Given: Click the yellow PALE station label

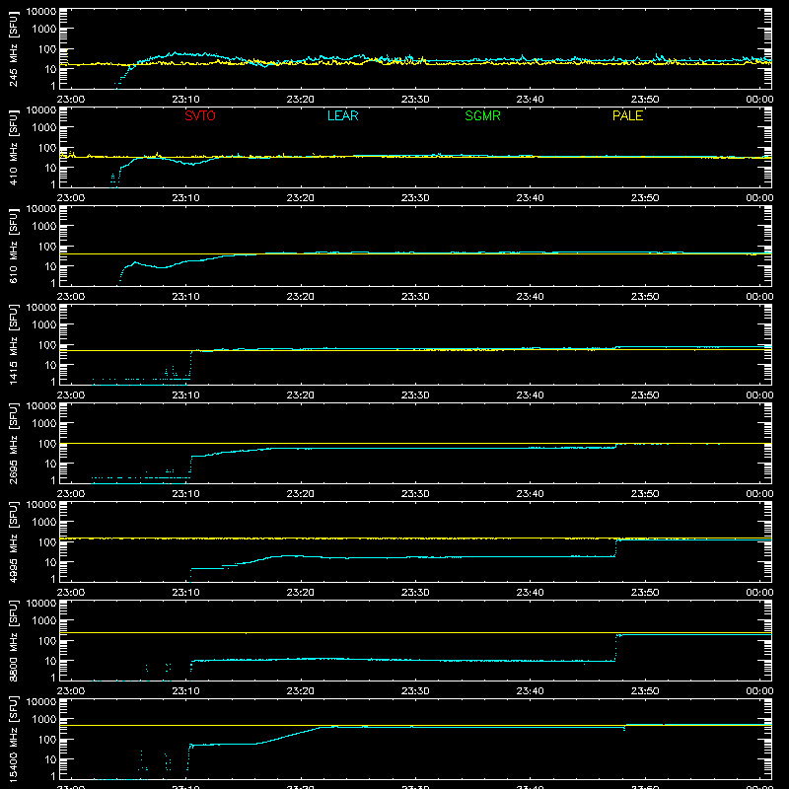Looking at the screenshot, I should (x=627, y=115).
